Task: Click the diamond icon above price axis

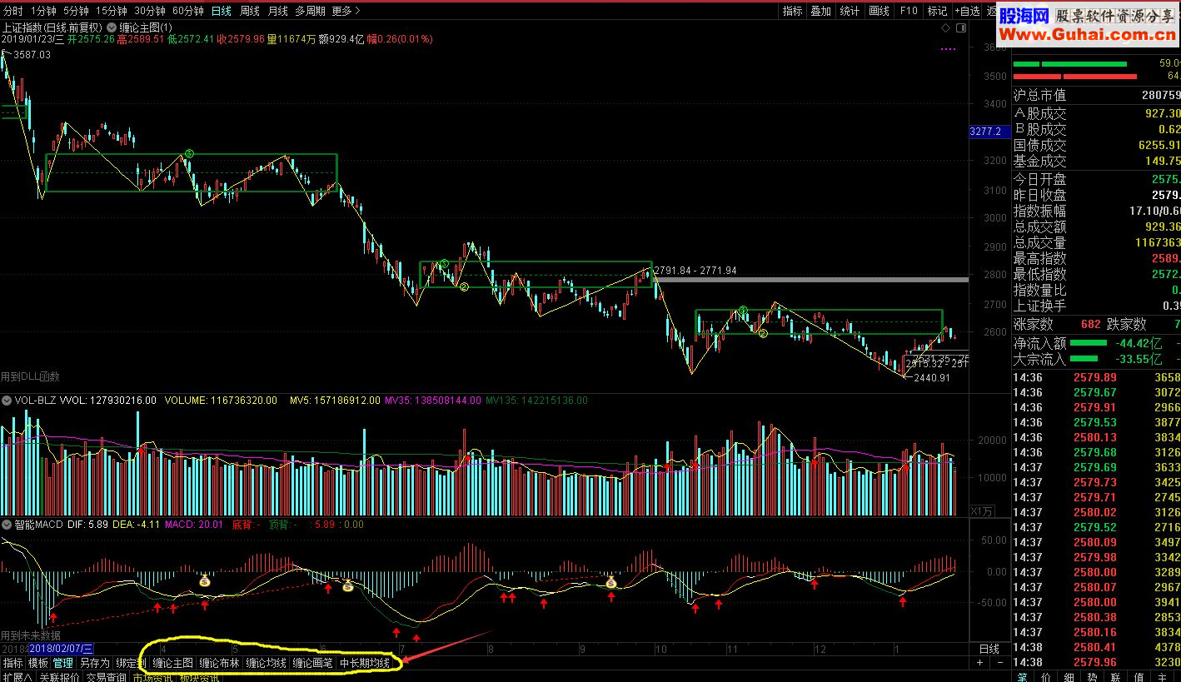Action: pos(945,27)
